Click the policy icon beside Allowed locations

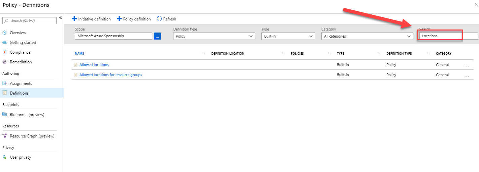tap(76, 65)
